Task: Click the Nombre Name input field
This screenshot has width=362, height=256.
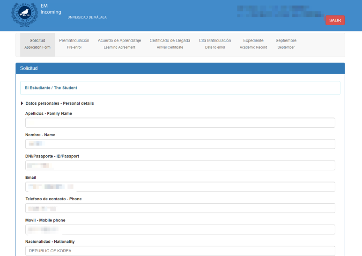Action: (x=180, y=144)
